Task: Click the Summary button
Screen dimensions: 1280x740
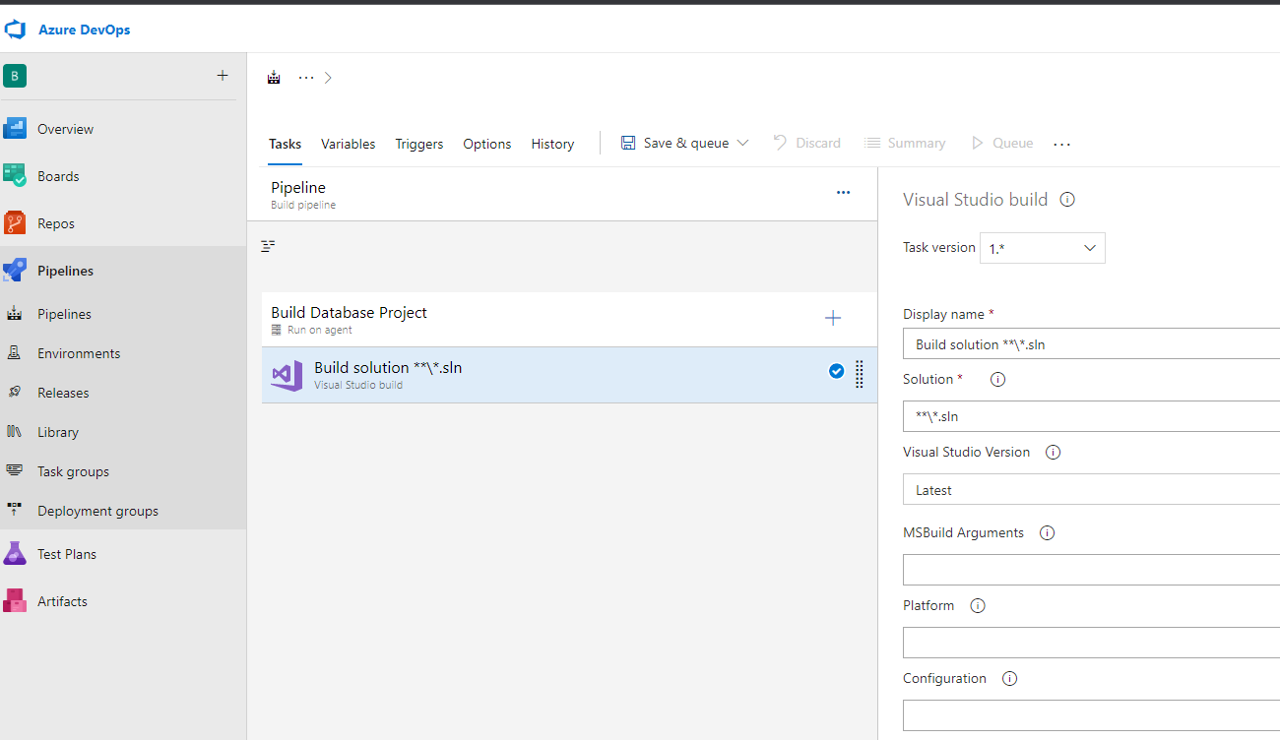Action: pyautogui.click(x=905, y=144)
